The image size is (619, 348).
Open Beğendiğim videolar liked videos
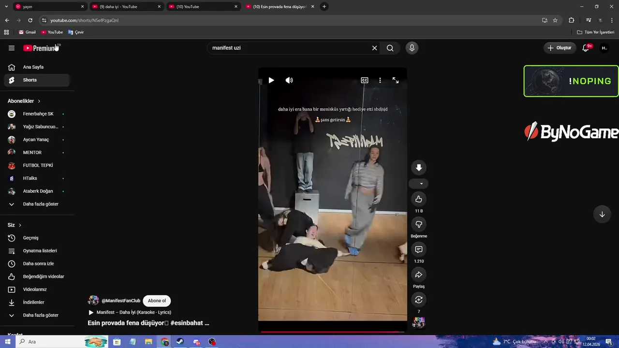[37, 276]
